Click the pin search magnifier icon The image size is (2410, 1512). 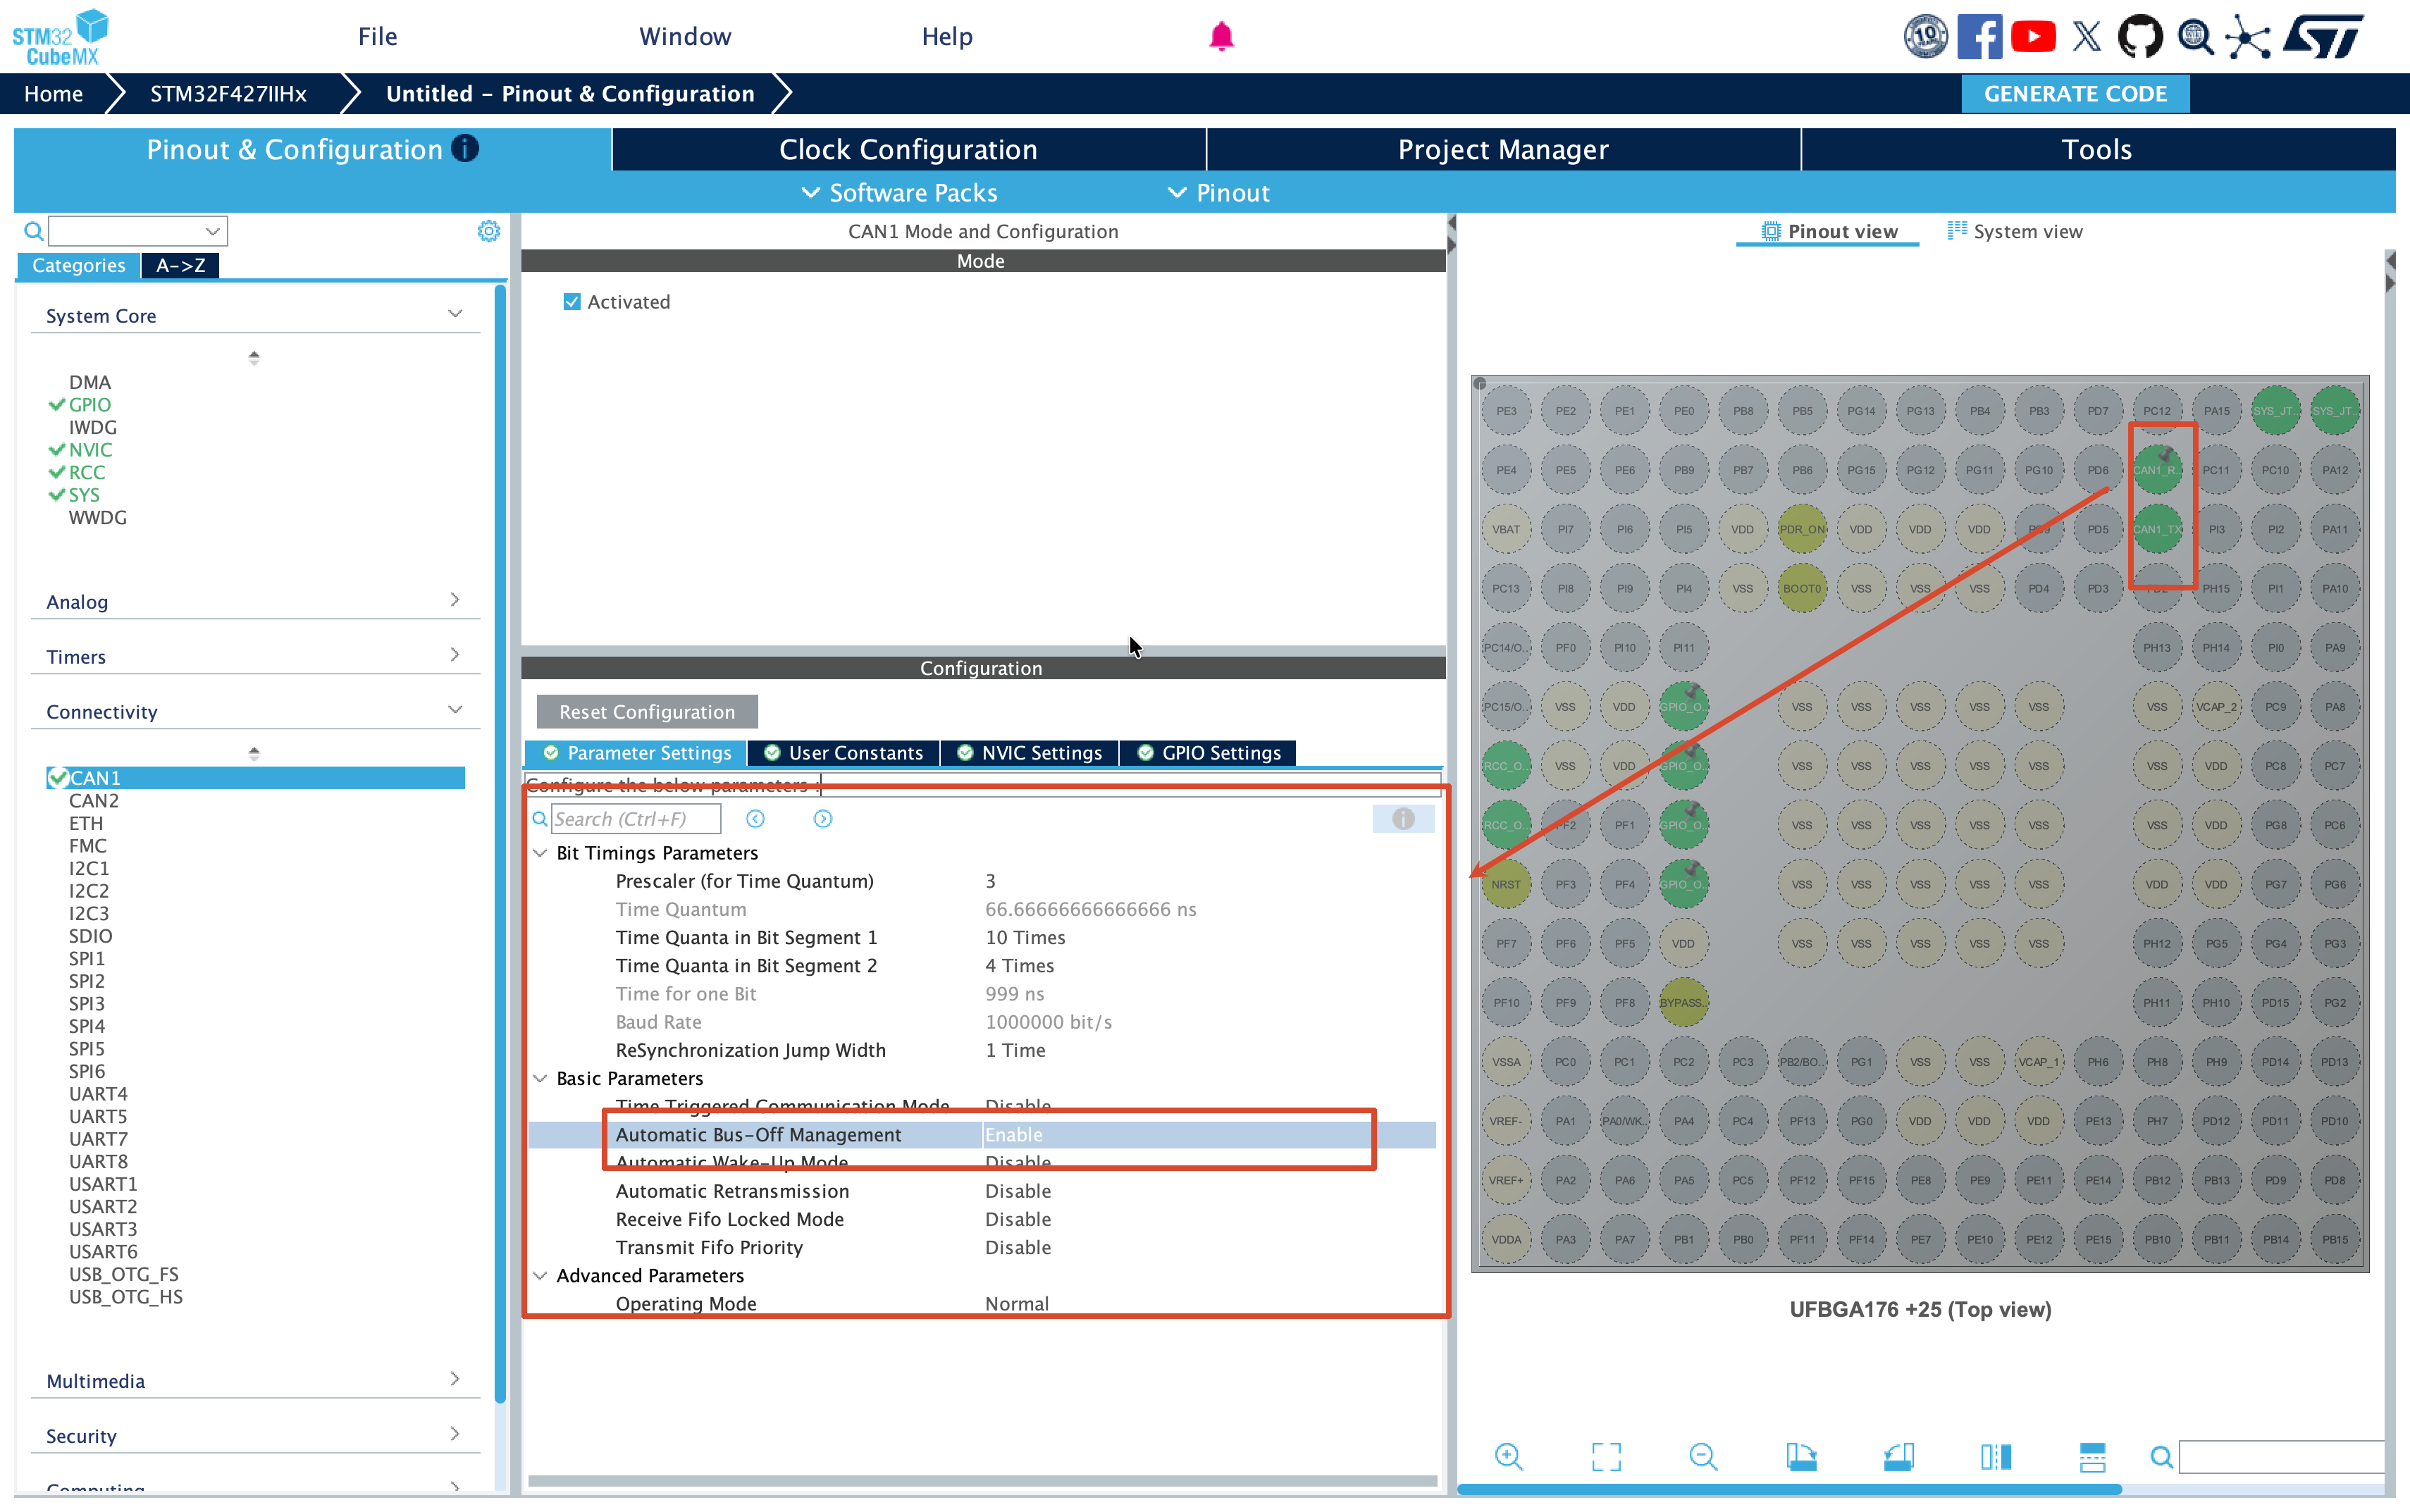click(x=2161, y=1457)
